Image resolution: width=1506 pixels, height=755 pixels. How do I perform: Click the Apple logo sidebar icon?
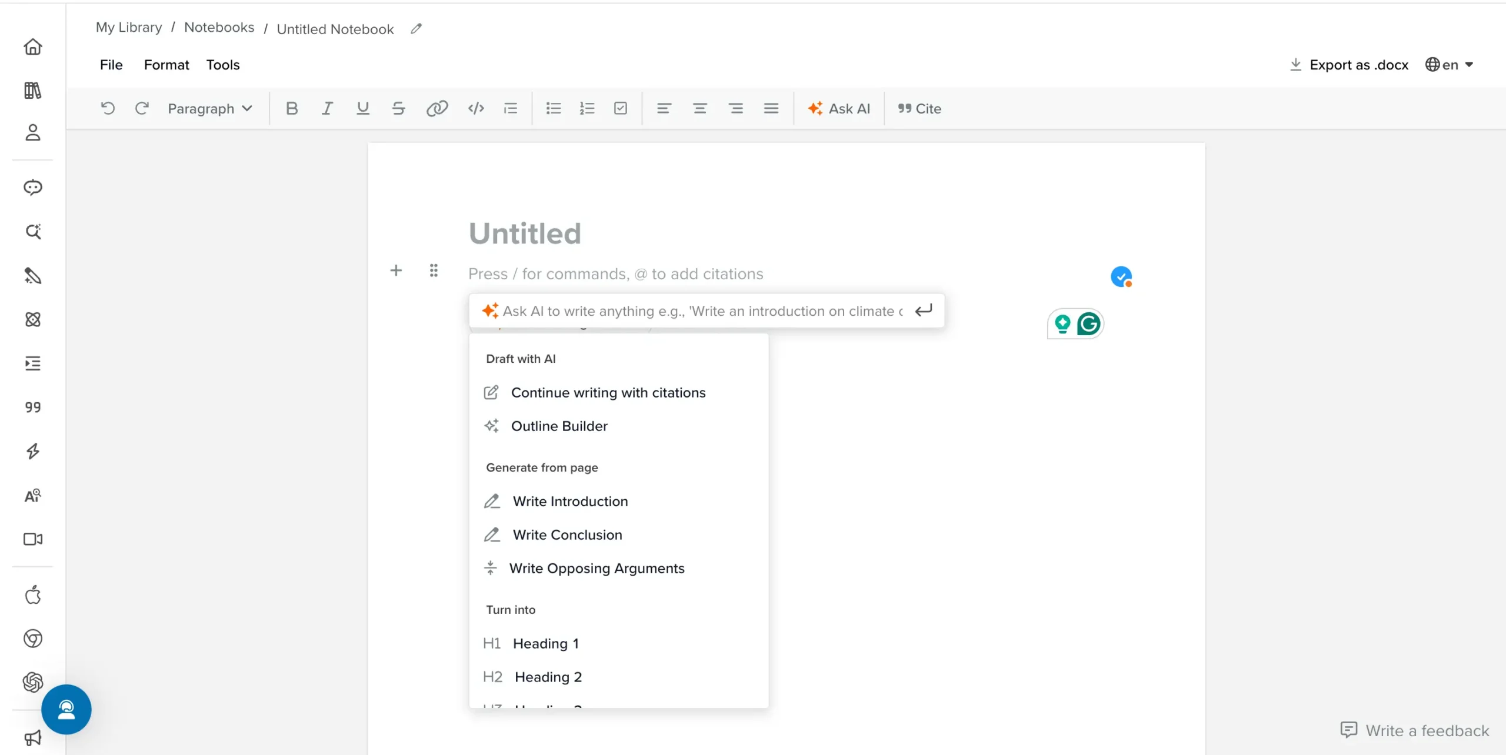click(33, 595)
